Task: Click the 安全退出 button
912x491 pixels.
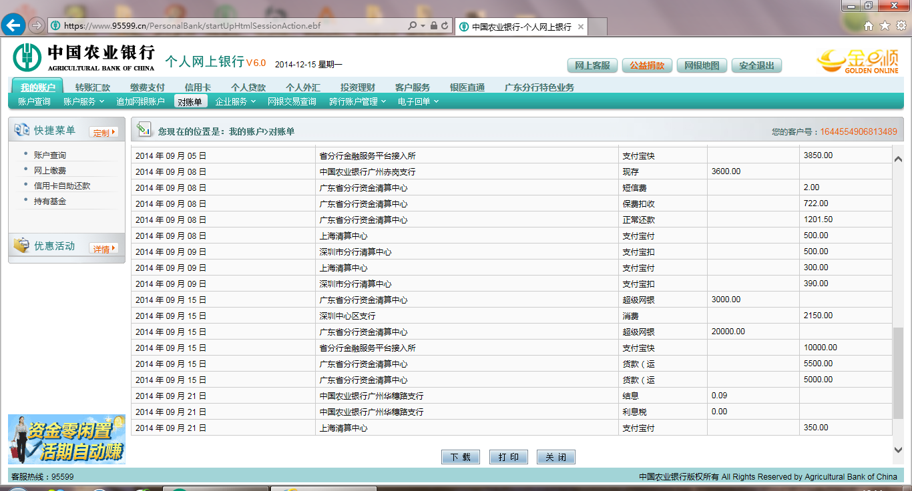Action: point(756,65)
